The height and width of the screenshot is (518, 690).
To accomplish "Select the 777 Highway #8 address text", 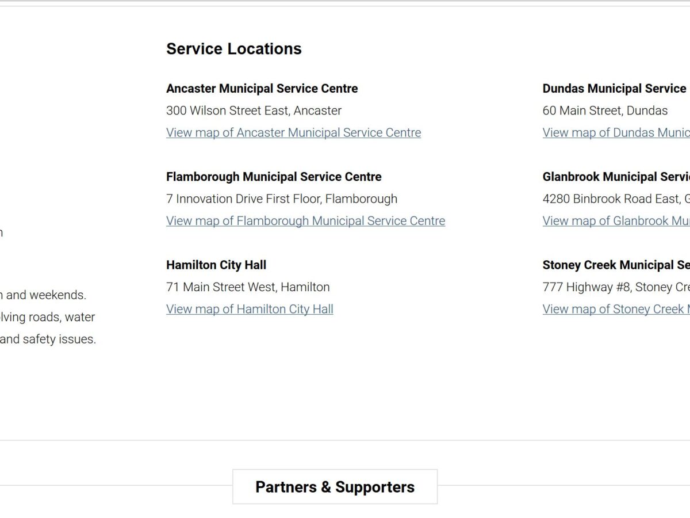I will 616,287.
